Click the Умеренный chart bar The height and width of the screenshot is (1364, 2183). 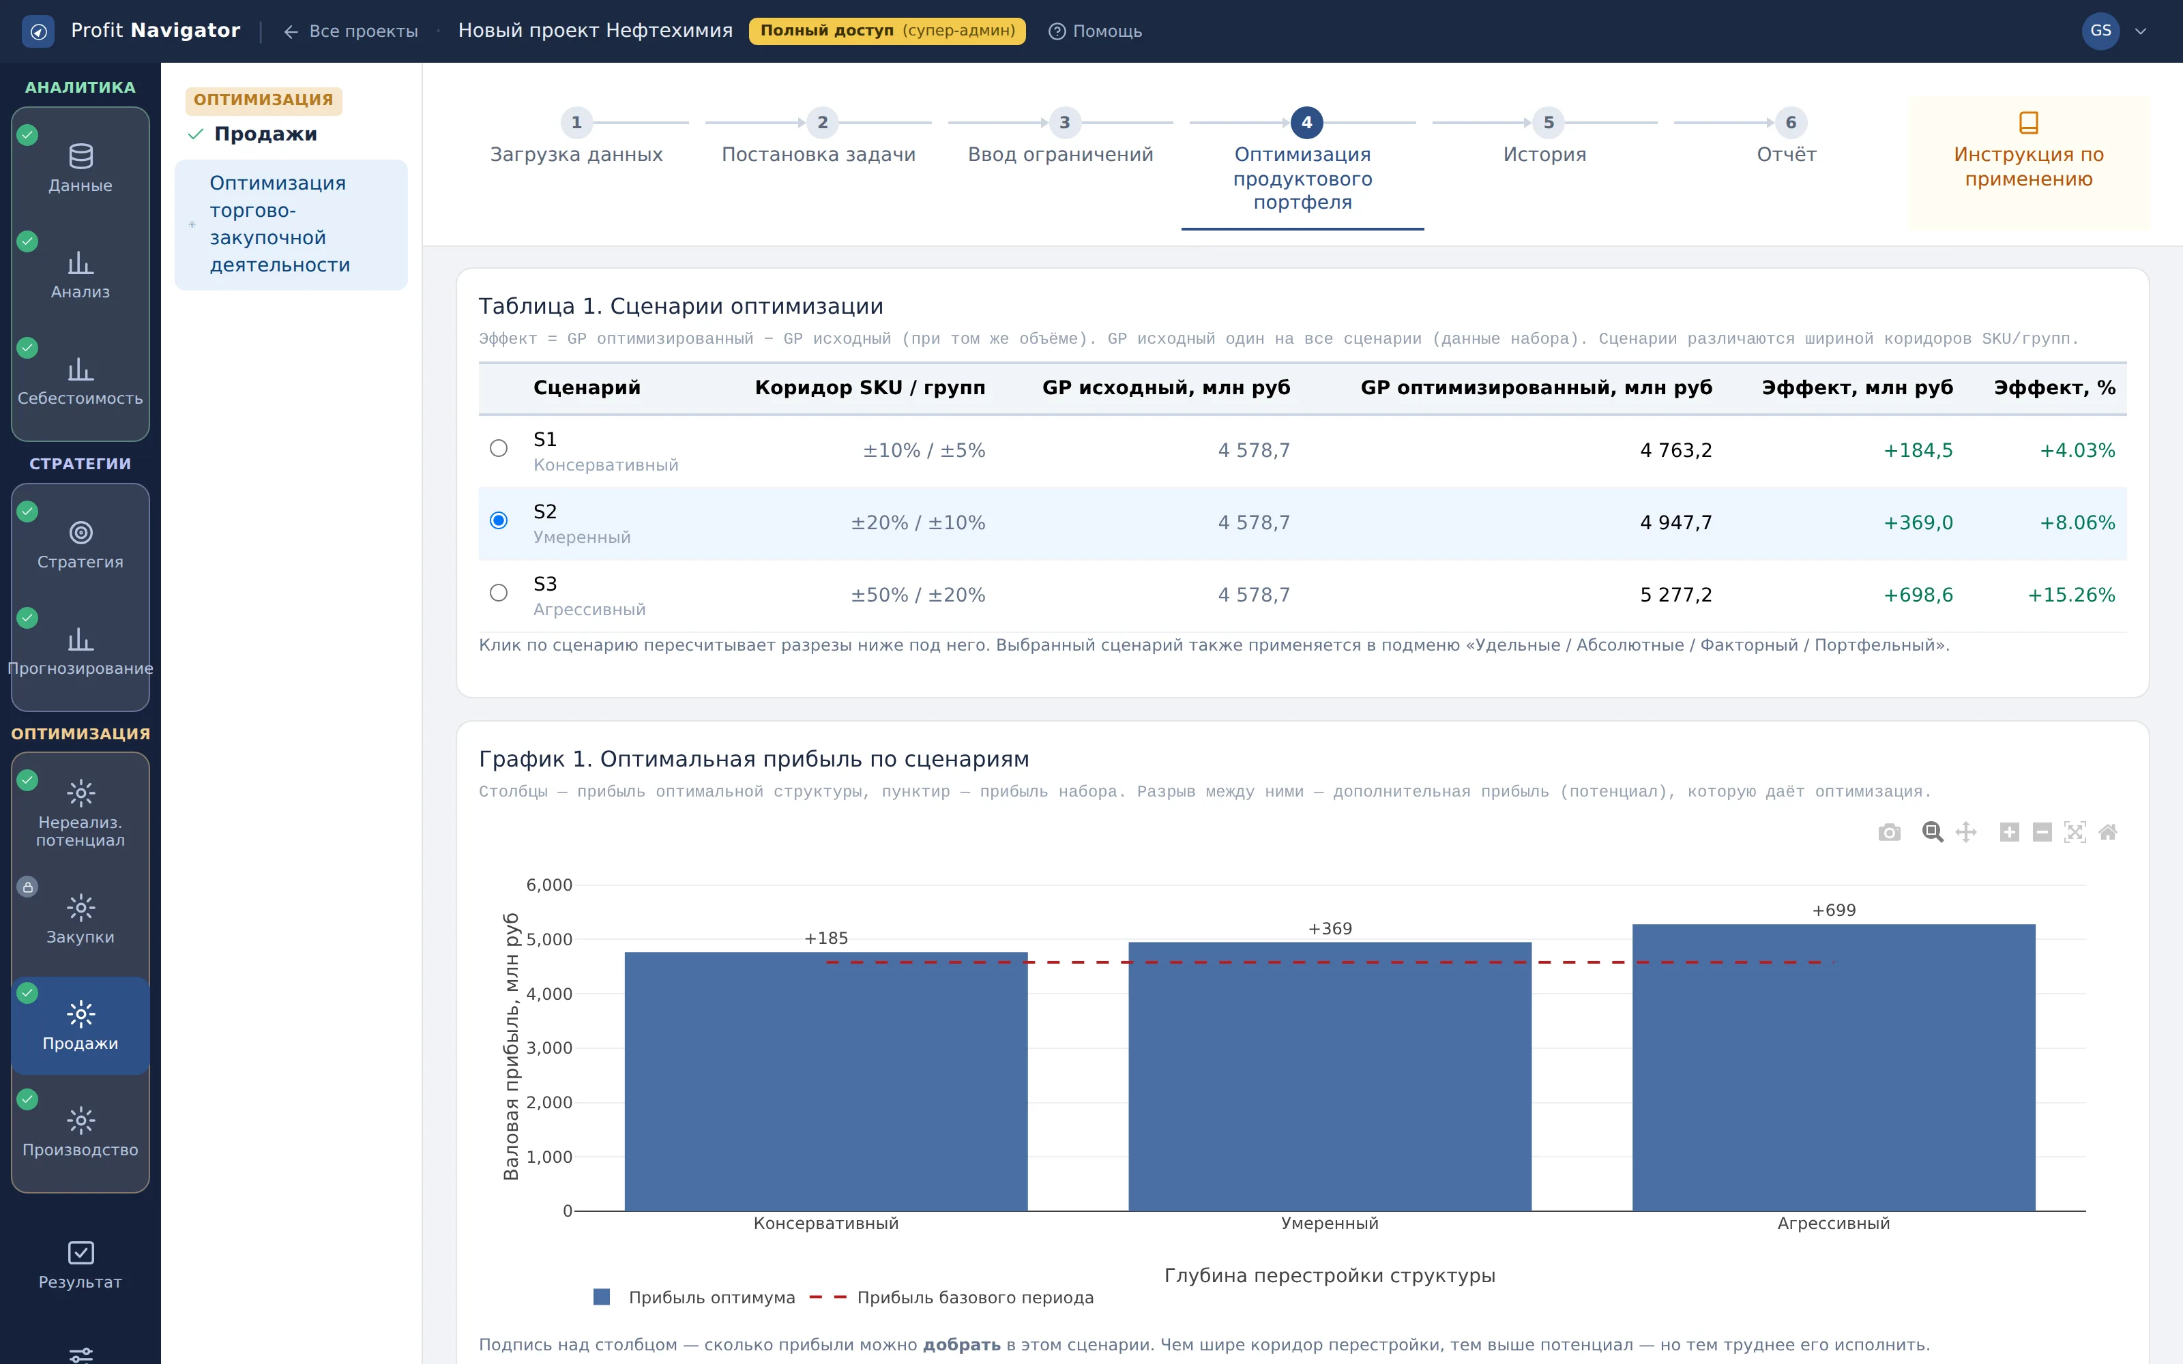(x=1330, y=1076)
